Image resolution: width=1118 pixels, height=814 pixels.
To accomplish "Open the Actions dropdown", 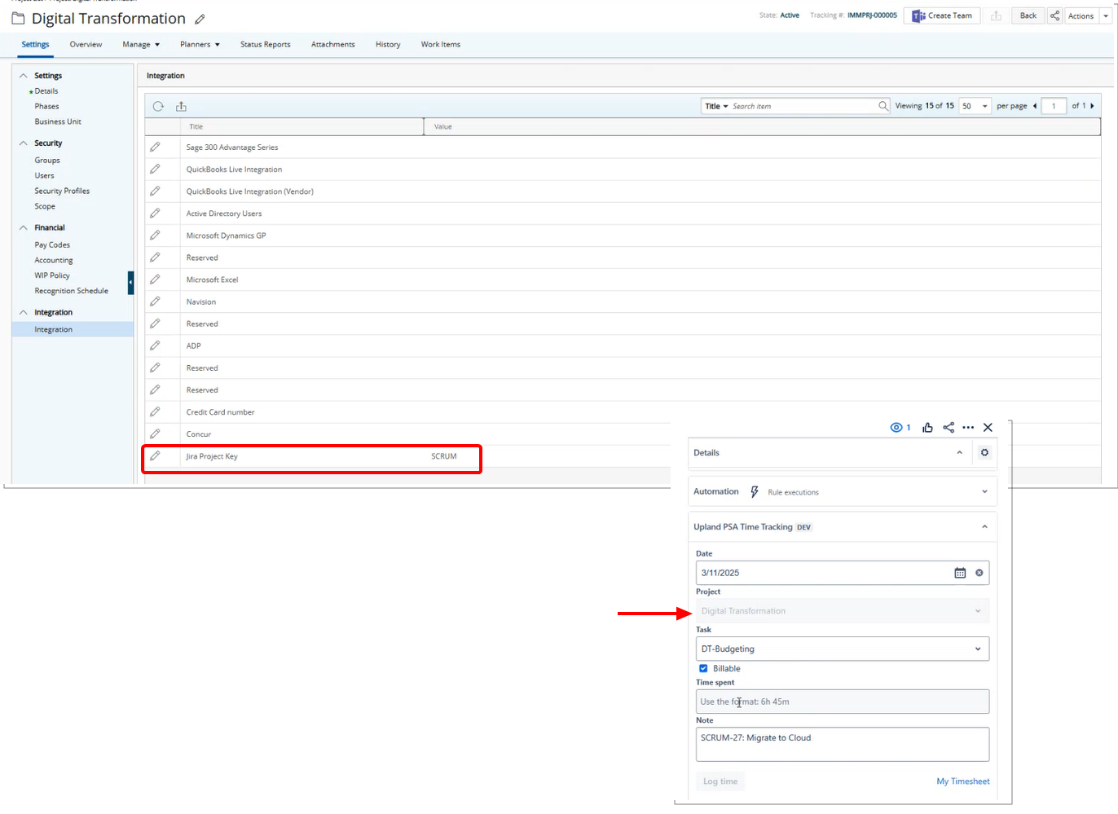I will click(x=1088, y=15).
